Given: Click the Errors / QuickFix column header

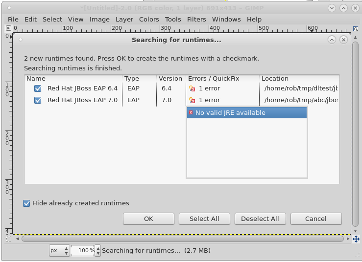Looking at the screenshot, I should click(214, 78).
